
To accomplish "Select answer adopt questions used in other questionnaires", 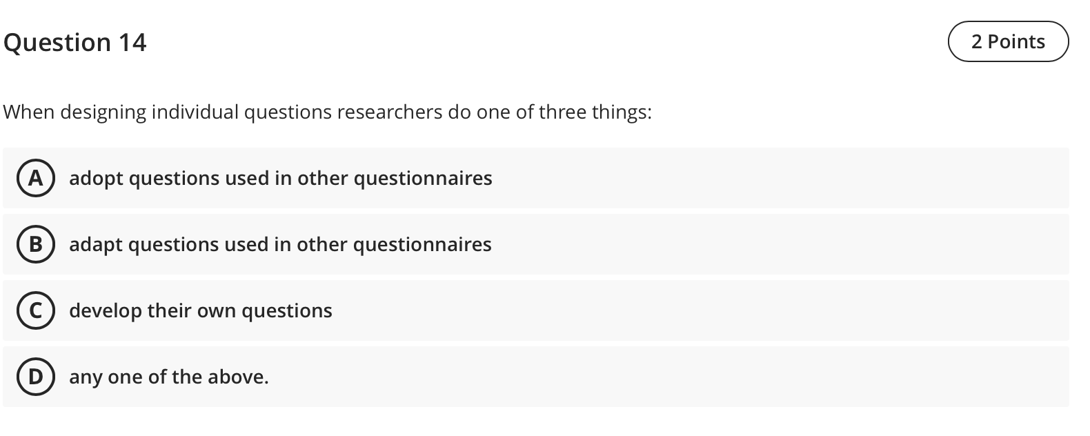I will [280, 178].
